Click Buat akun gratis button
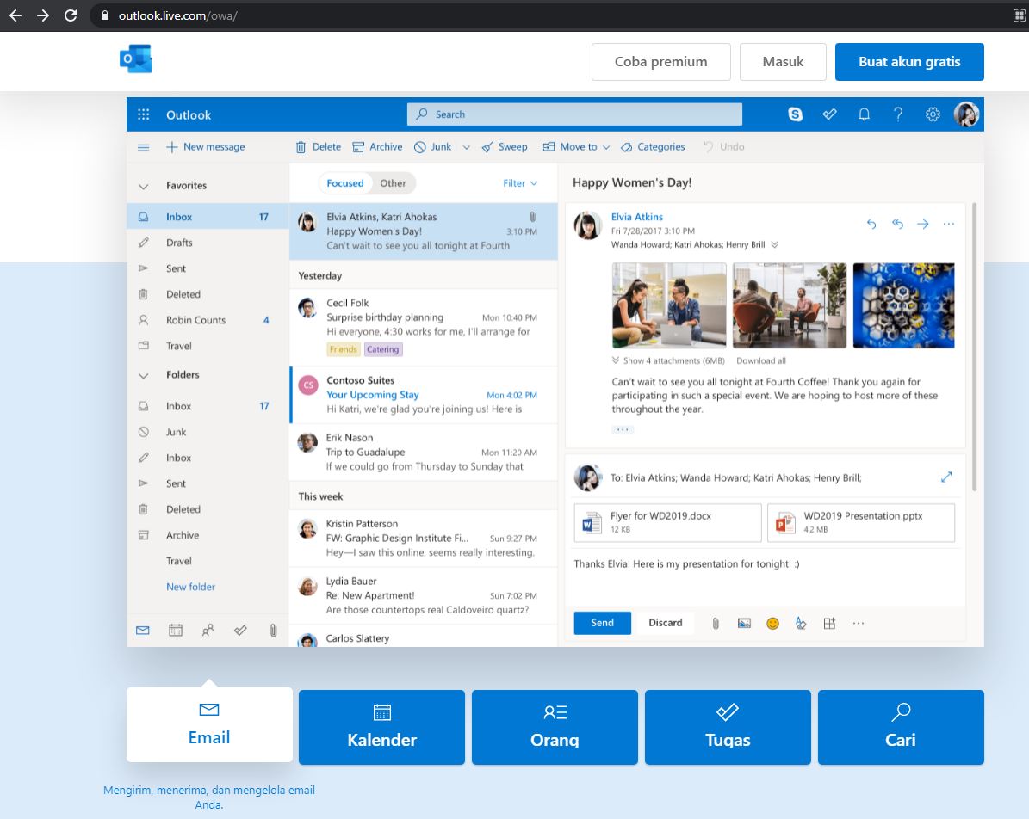 [x=909, y=62]
